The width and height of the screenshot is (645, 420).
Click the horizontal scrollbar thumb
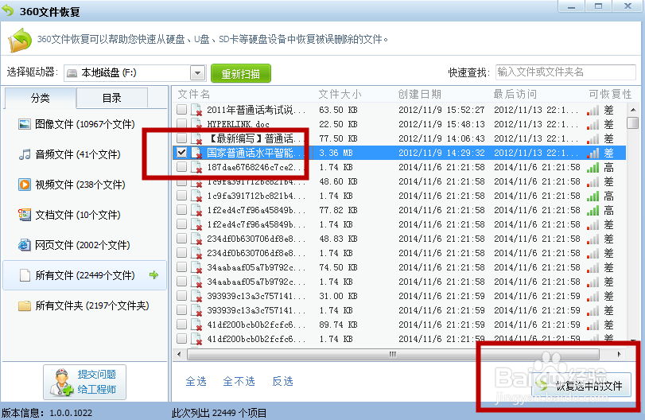393,354
